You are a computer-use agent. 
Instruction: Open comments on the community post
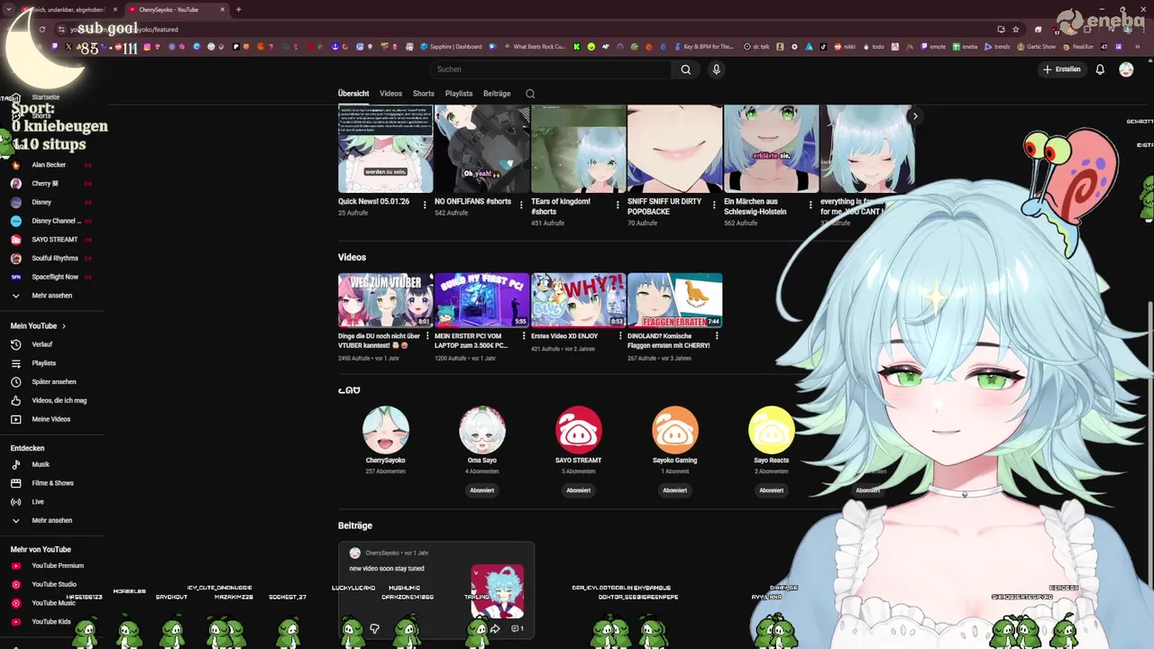tap(517, 628)
